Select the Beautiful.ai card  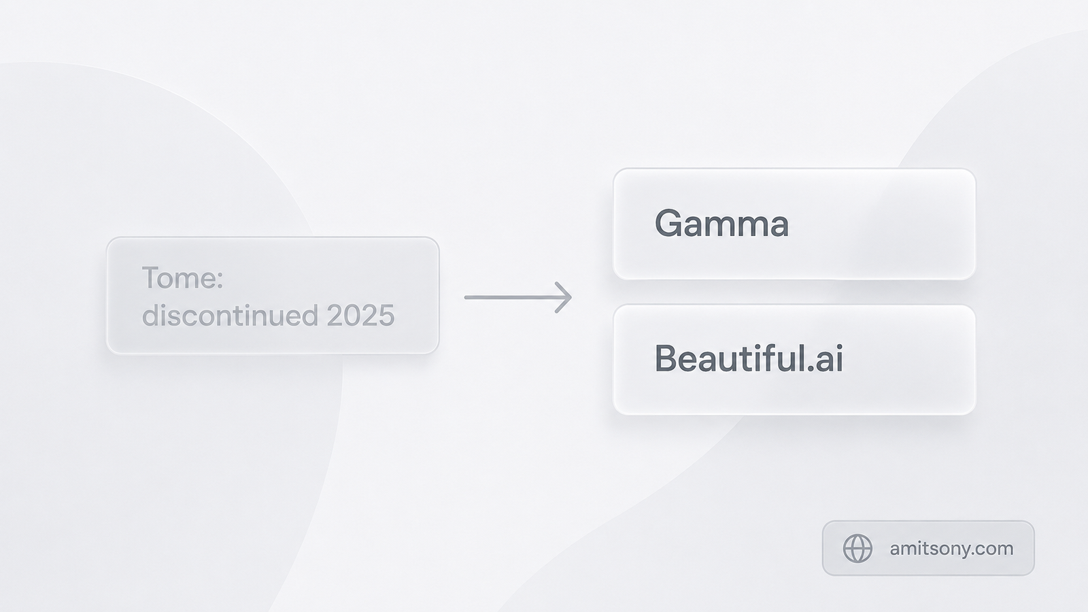tap(794, 360)
